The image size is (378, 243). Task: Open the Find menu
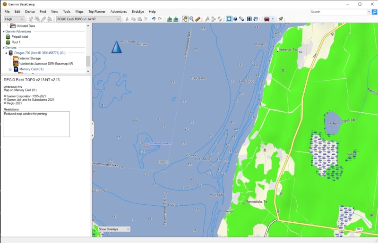[43, 11]
